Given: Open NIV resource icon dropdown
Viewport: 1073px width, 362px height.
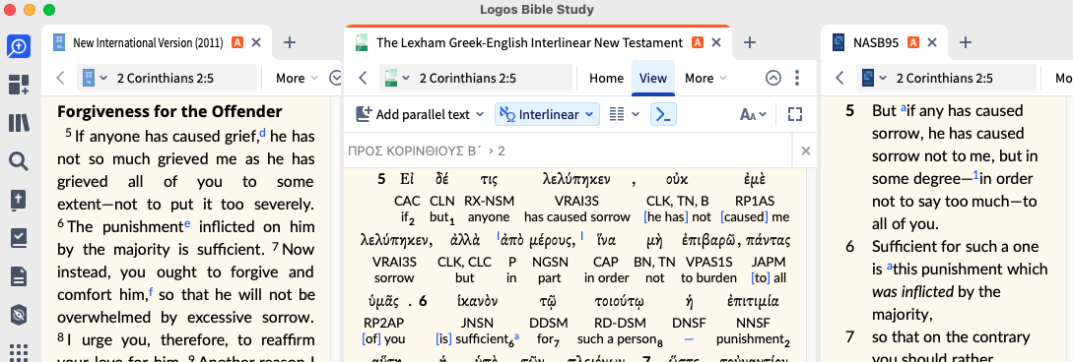Looking at the screenshot, I should click(96, 78).
